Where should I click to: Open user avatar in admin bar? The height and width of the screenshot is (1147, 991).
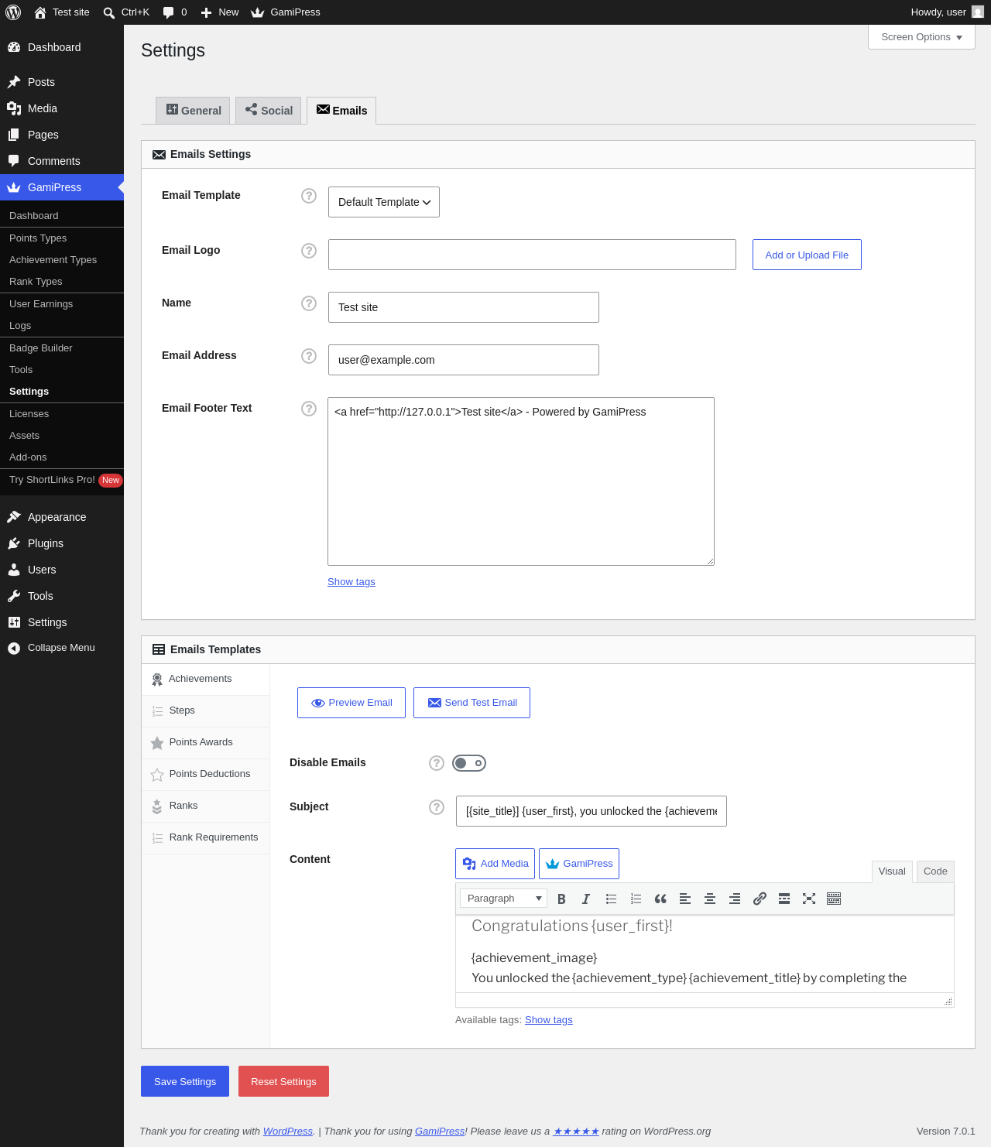click(x=978, y=12)
